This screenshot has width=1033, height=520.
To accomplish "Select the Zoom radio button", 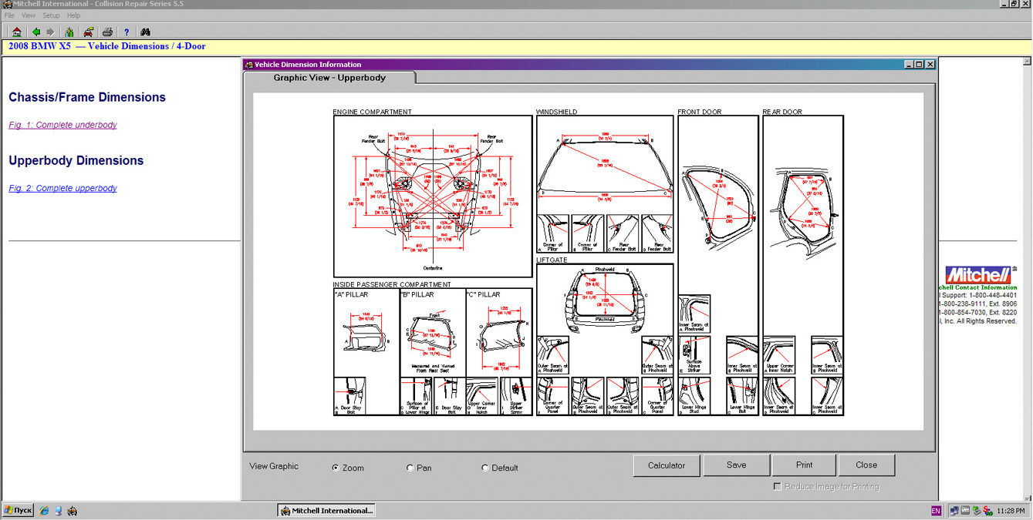I will 336,468.
